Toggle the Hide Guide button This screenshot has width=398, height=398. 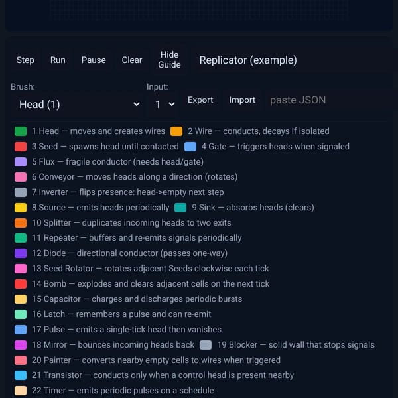[x=170, y=60]
